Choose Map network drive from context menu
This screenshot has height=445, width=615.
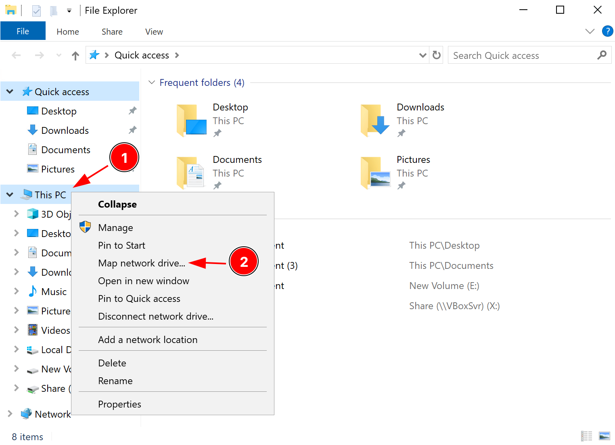142,263
